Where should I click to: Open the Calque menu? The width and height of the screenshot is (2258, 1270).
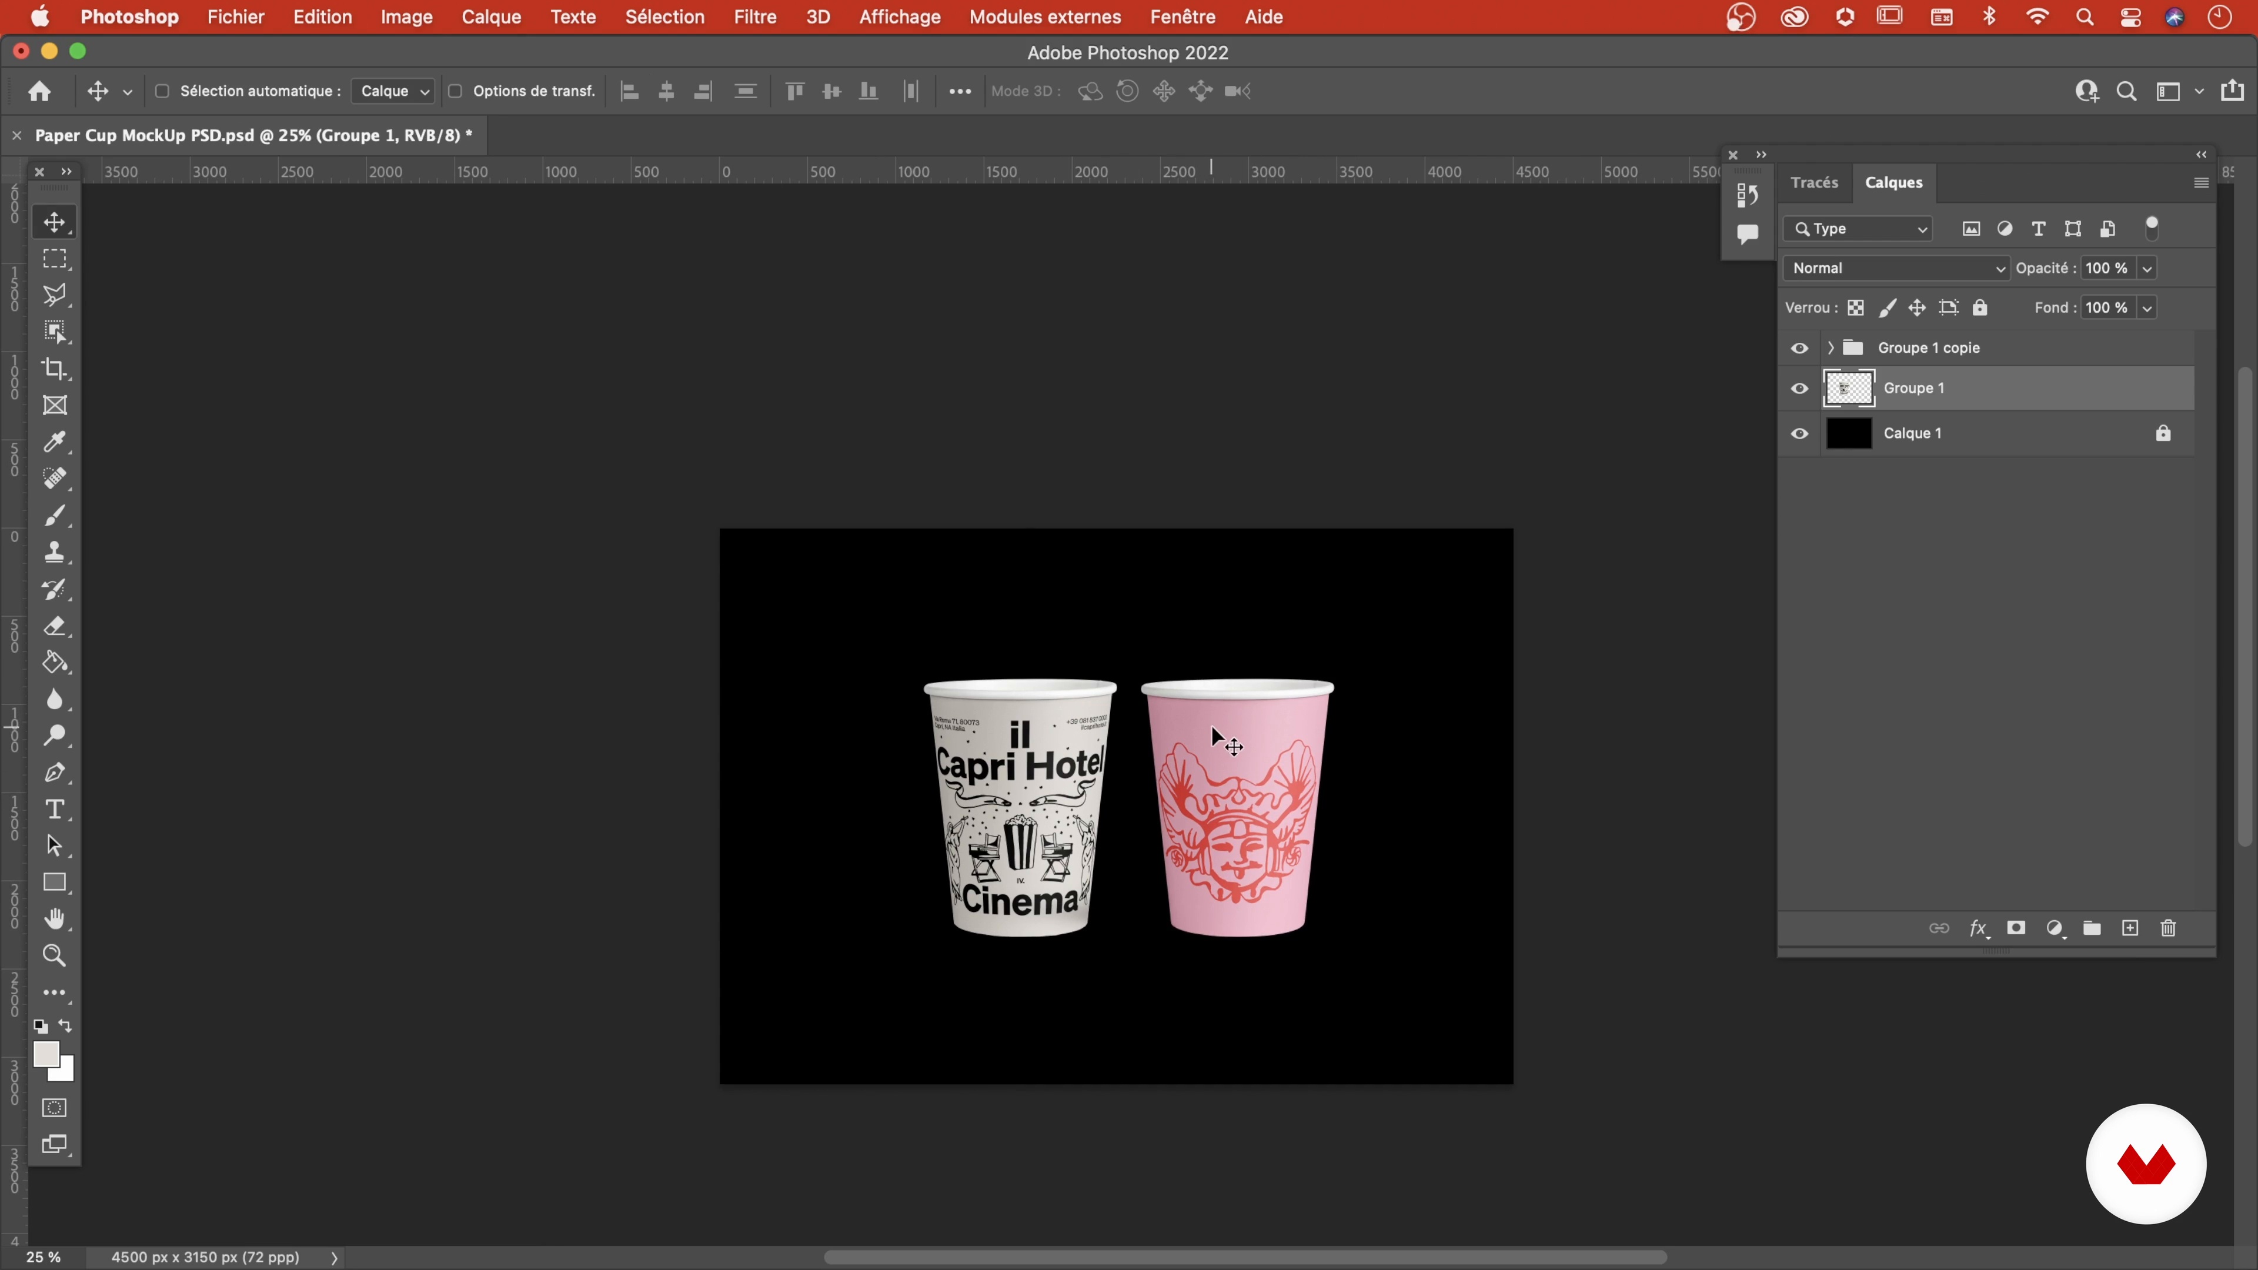[491, 16]
